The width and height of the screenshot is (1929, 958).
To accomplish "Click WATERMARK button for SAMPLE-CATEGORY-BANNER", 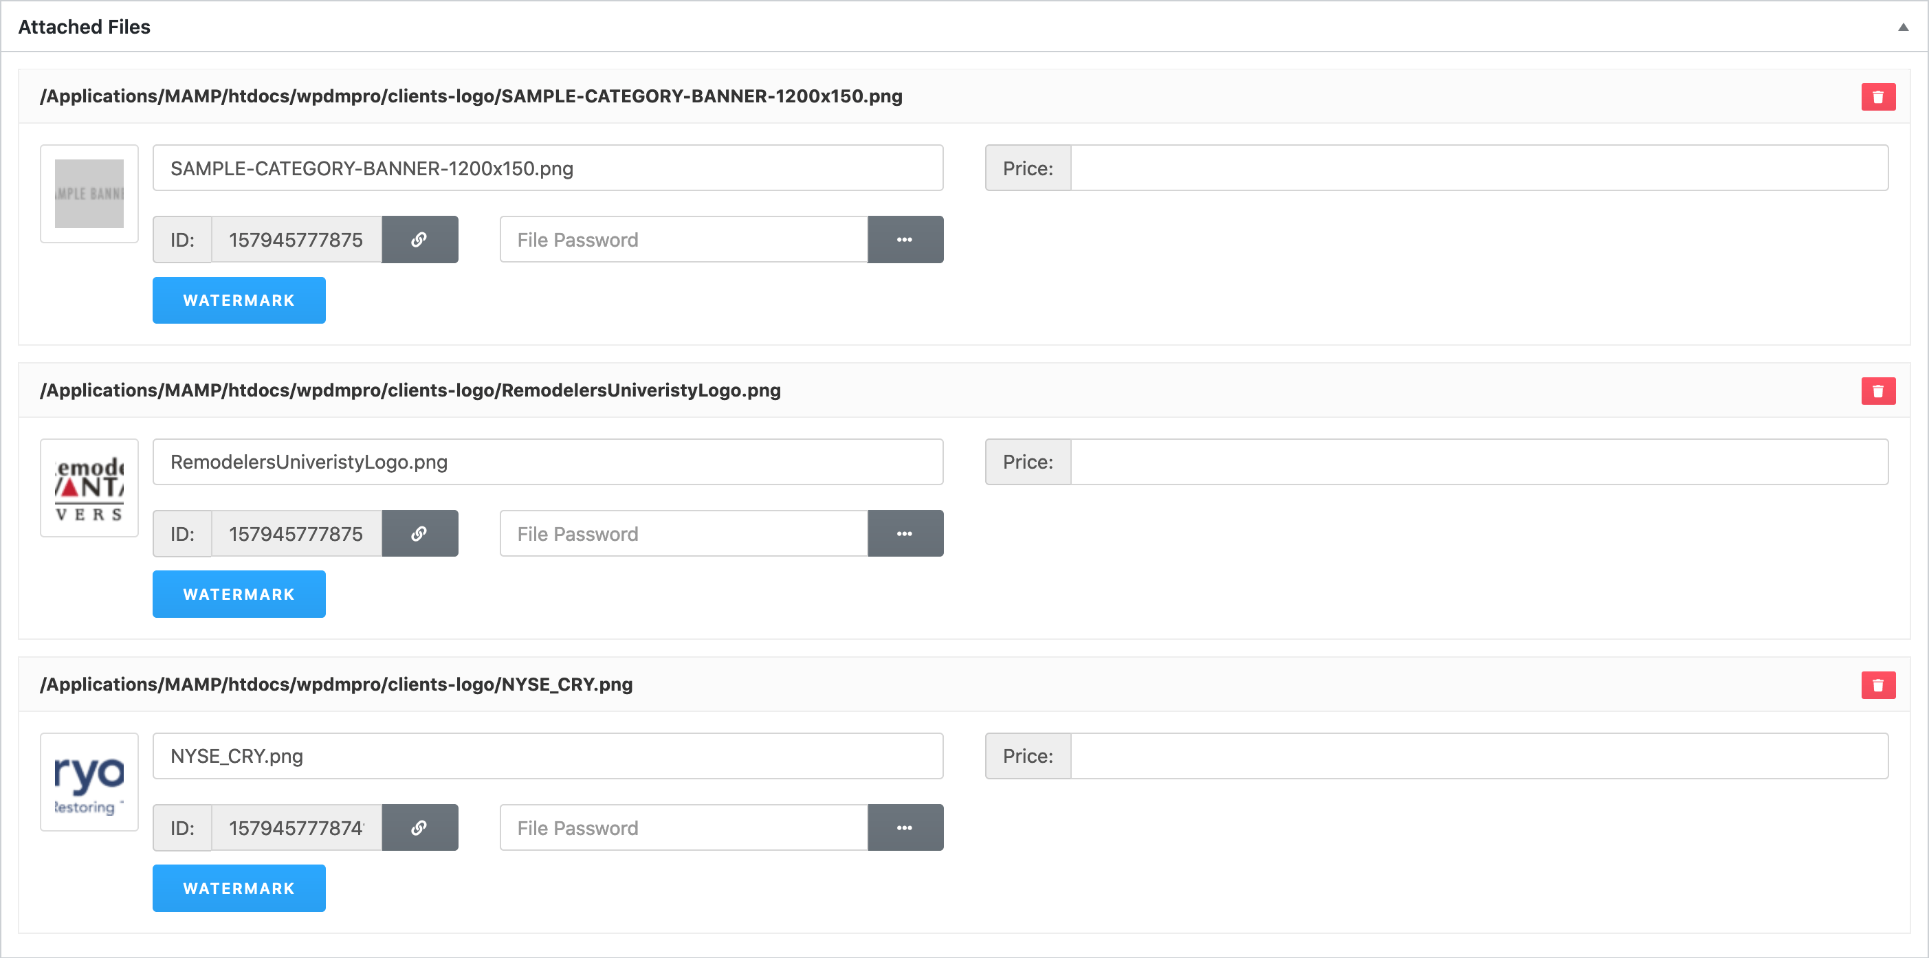I will point(239,300).
